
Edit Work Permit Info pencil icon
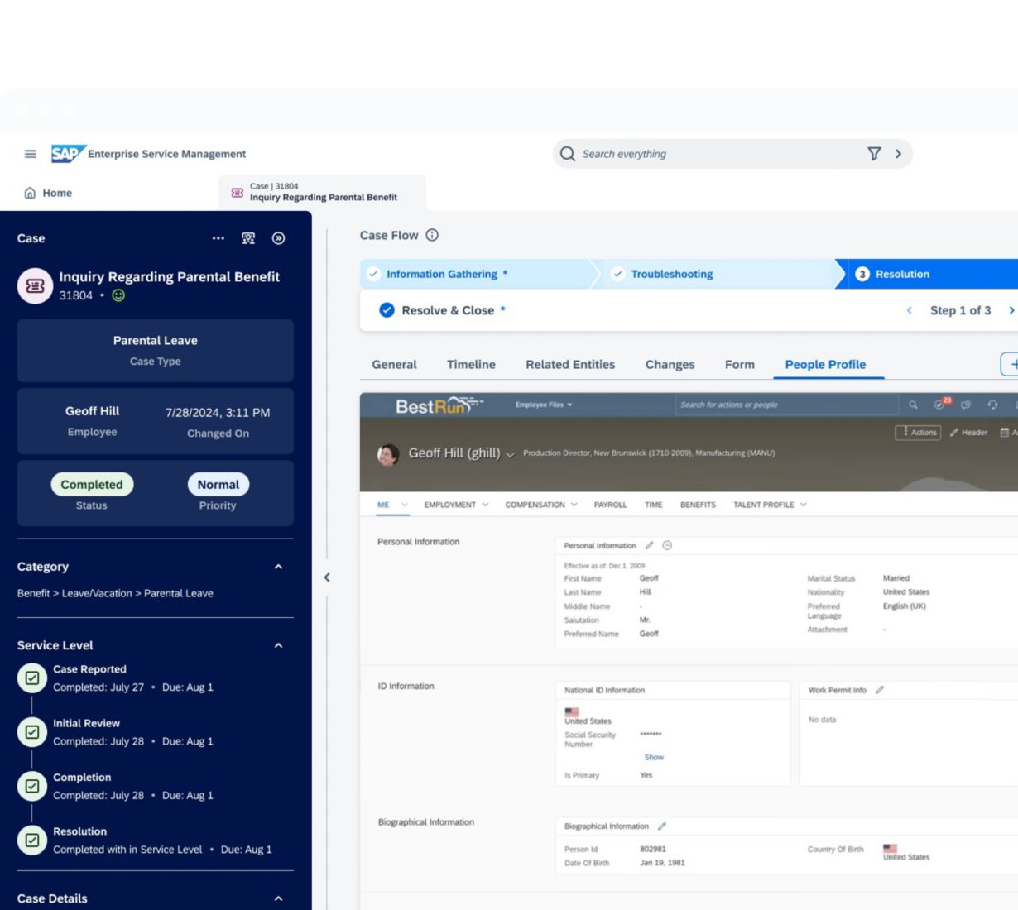coord(880,690)
